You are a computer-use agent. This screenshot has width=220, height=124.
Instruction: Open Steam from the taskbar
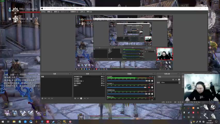53,122
